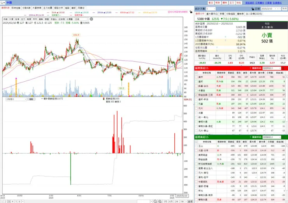Open chart settings gear icon
Viewport: 288px width, 203px height.
[x=91, y=19]
